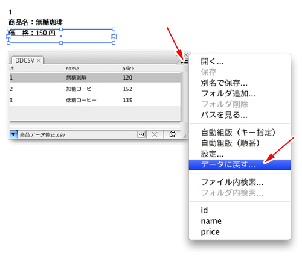The height and width of the screenshot is (256, 302).
Task: Choose パスを見る... from the menu
Action: pos(224,115)
